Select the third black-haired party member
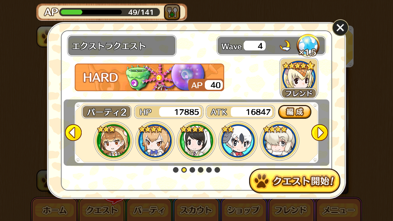The width and height of the screenshot is (393, 221). [x=196, y=141]
